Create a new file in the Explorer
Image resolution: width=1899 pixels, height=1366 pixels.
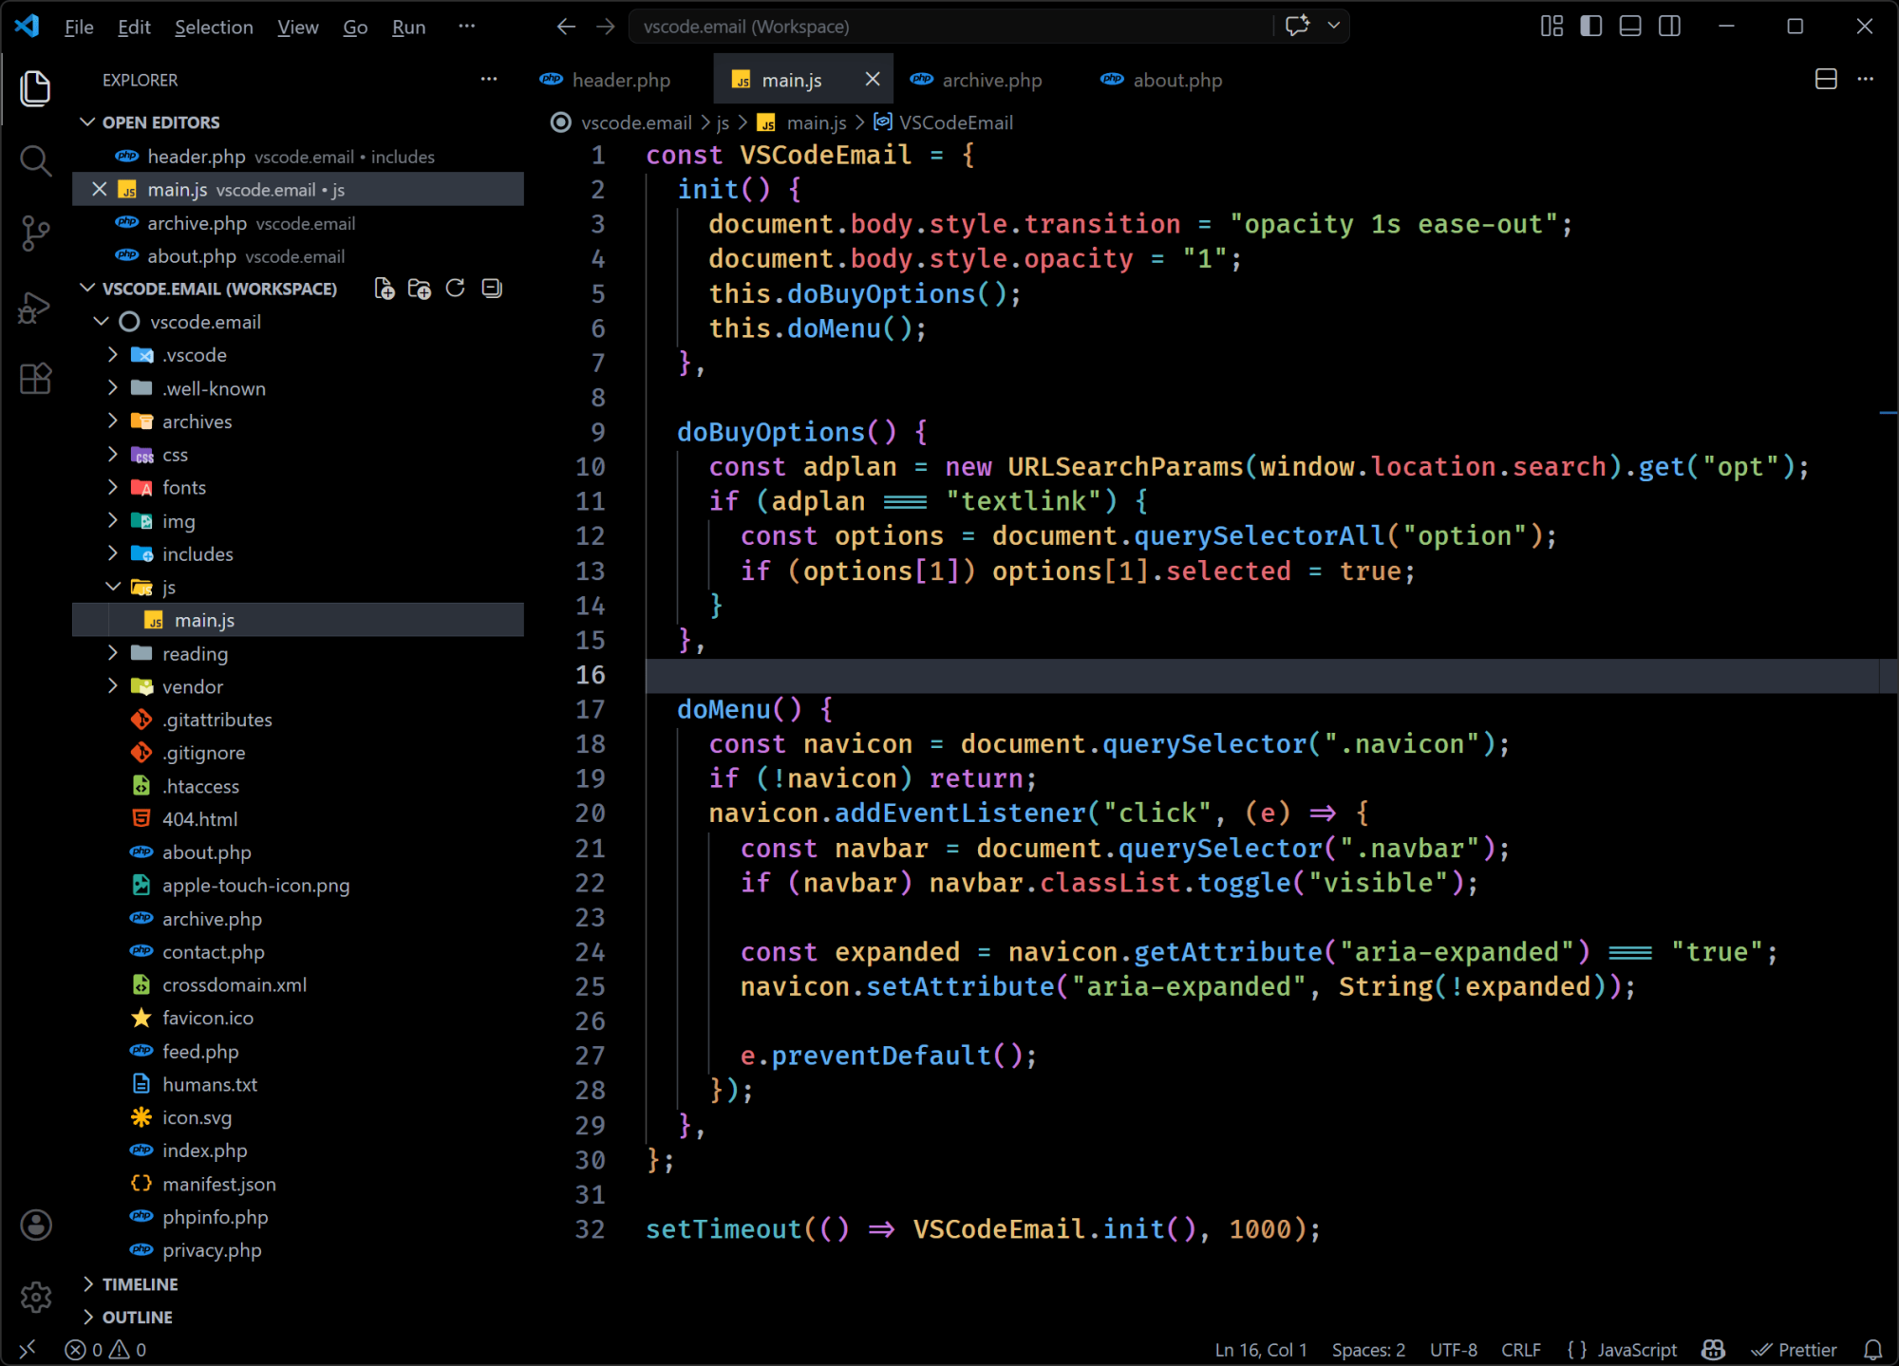tap(385, 288)
